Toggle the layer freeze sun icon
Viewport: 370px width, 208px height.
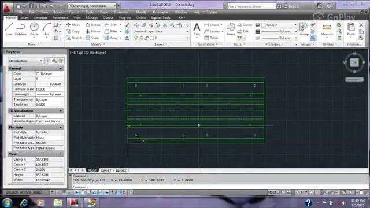pyautogui.click(x=141, y=38)
